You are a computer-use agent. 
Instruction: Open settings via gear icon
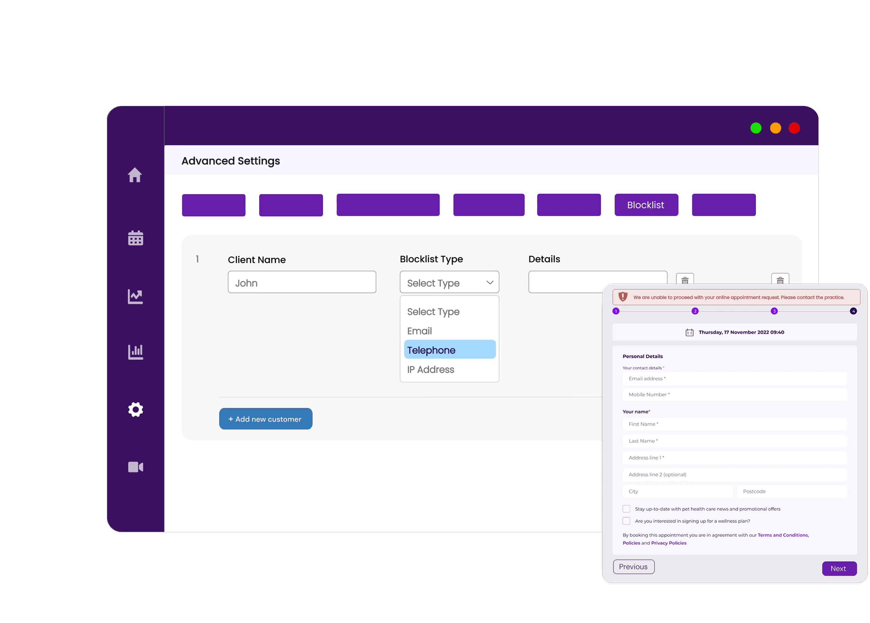(135, 409)
